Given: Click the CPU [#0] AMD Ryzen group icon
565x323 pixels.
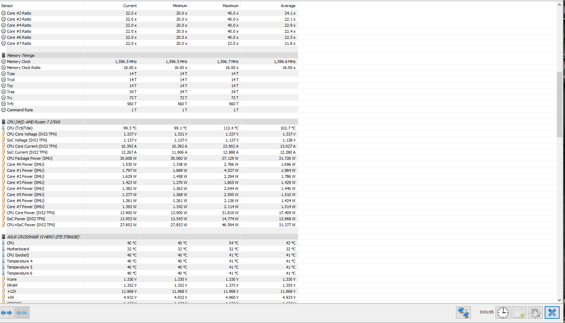Looking at the screenshot, I should click(4, 122).
